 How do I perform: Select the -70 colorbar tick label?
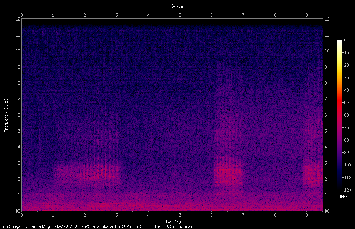345,128
